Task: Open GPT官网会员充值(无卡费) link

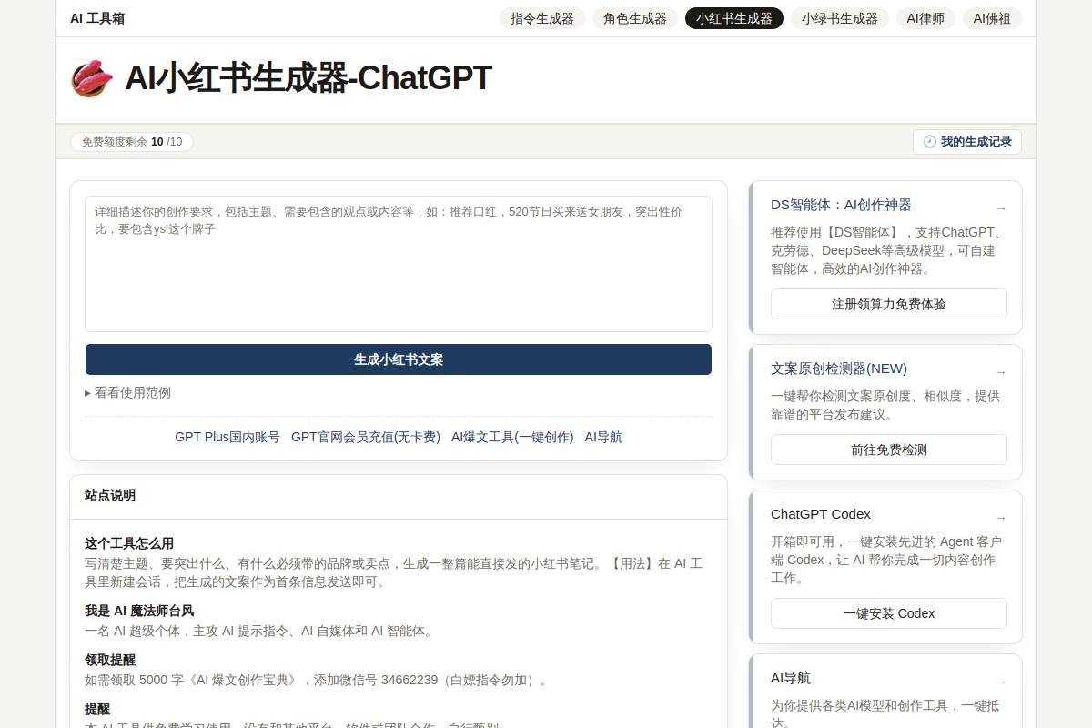Action: tap(366, 437)
